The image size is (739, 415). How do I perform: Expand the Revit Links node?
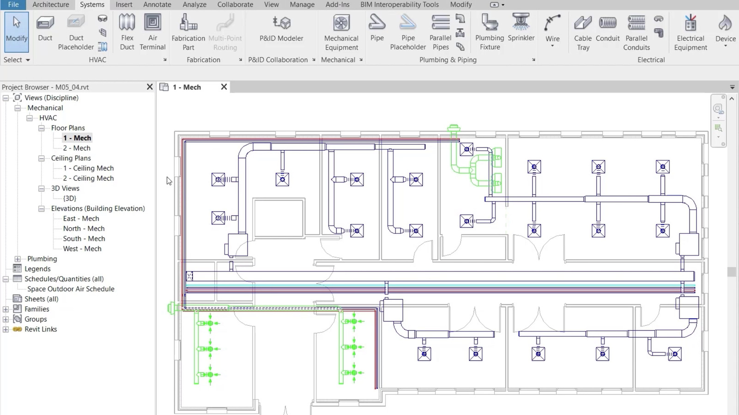pos(6,329)
